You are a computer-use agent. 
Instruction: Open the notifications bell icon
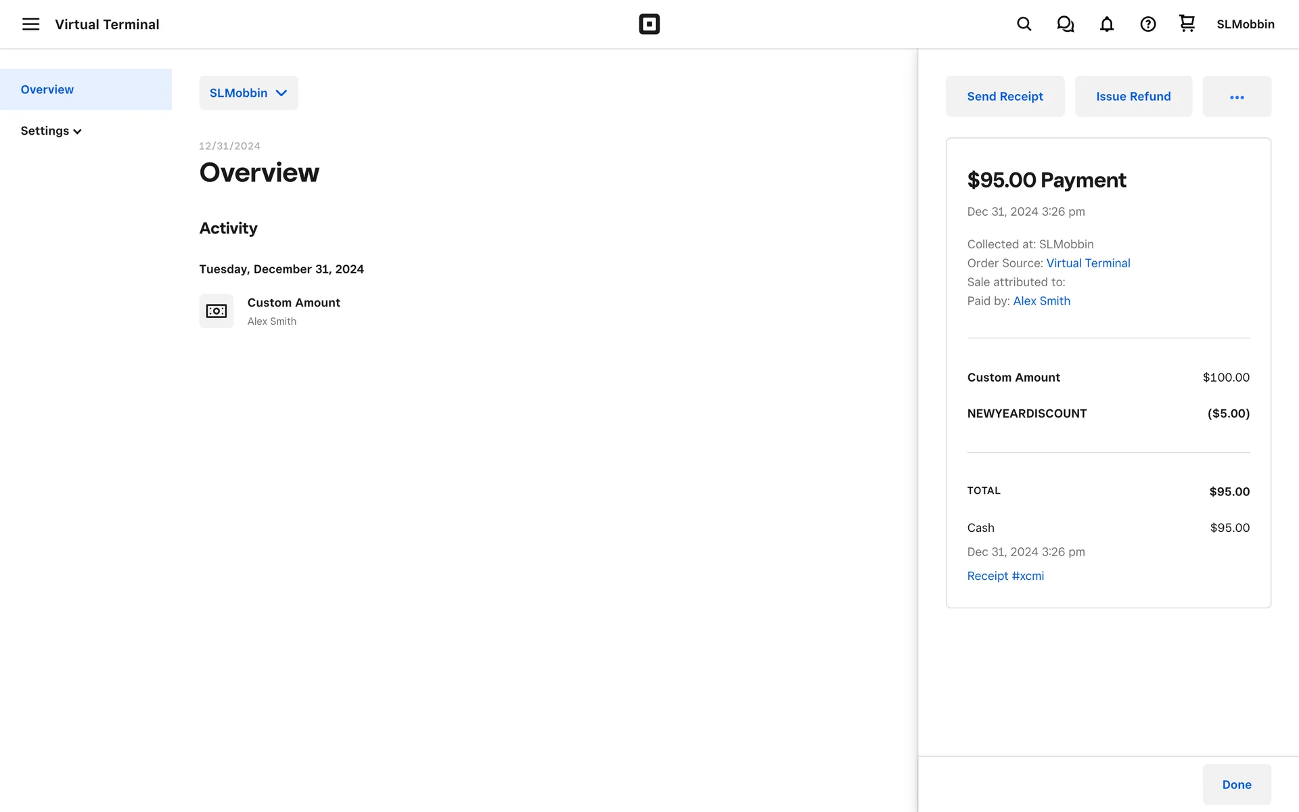tap(1106, 24)
